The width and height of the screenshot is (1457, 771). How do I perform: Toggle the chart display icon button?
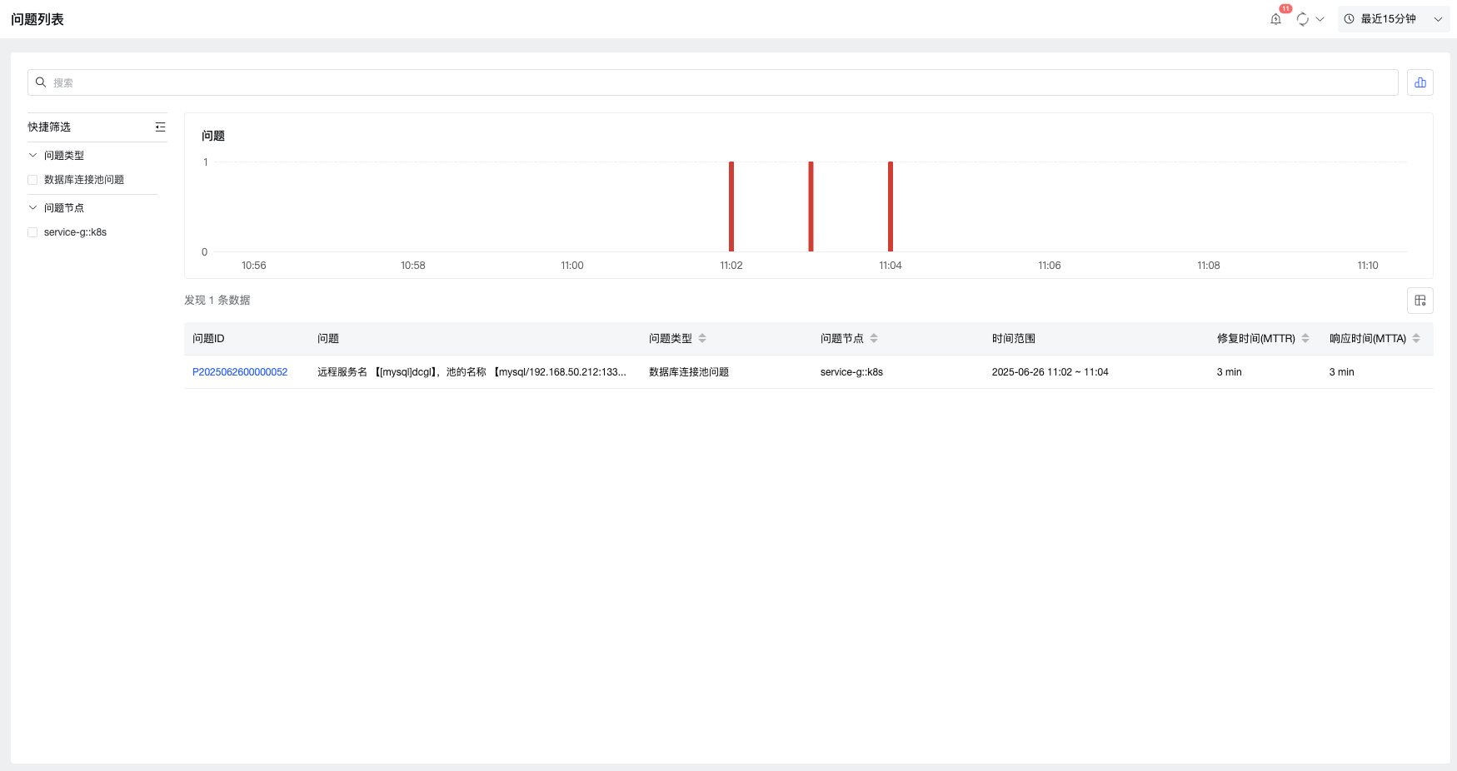click(1420, 82)
